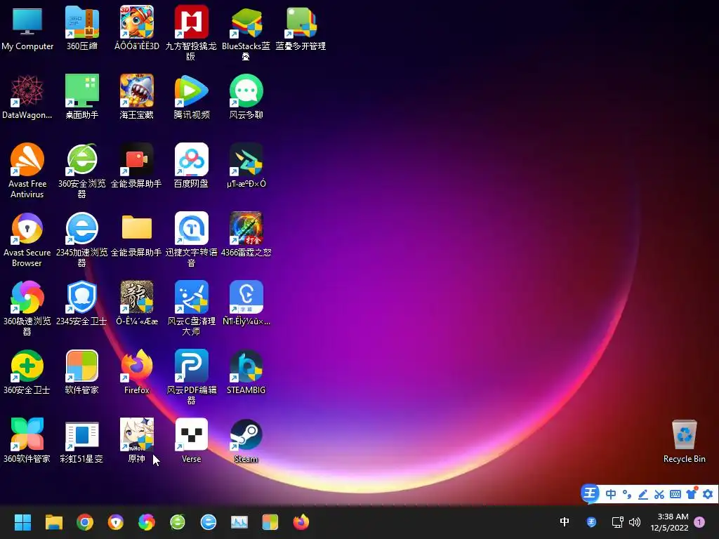This screenshot has height=539, width=719.
Task: Select the DataWagon desktop icon
Action: coord(27,96)
